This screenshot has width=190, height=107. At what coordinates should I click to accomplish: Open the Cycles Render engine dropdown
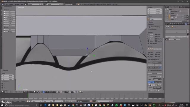point(70,4)
